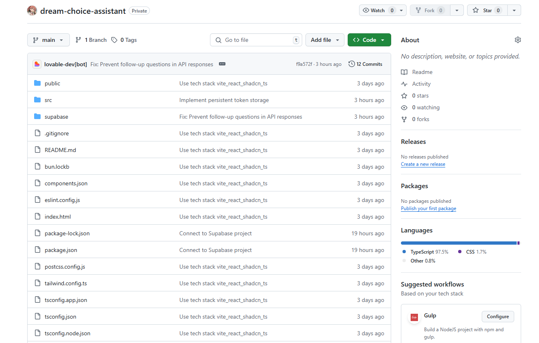
Task: Click the Releases heading link
Action: click(413, 142)
